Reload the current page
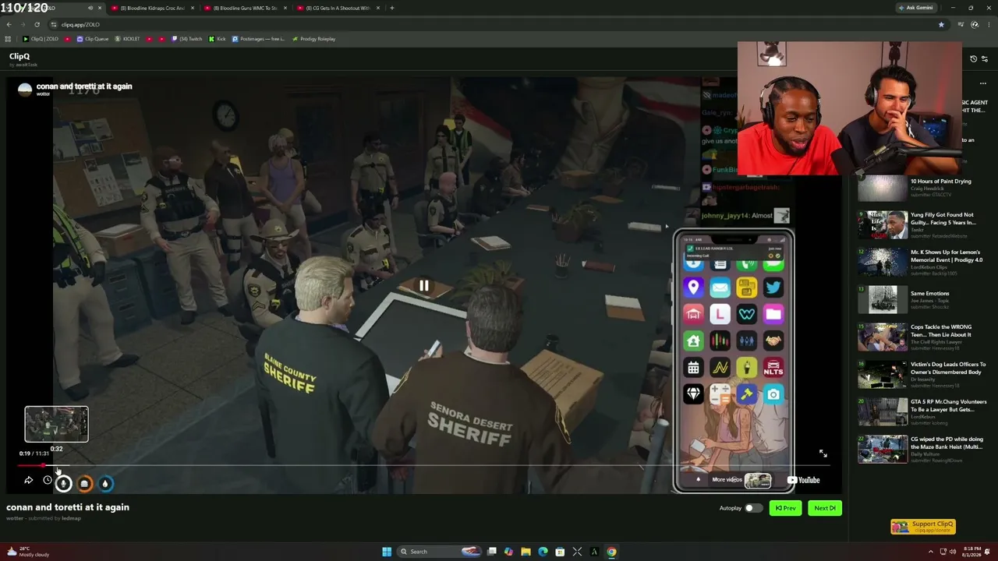Image resolution: width=998 pixels, height=561 pixels. coord(37,24)
